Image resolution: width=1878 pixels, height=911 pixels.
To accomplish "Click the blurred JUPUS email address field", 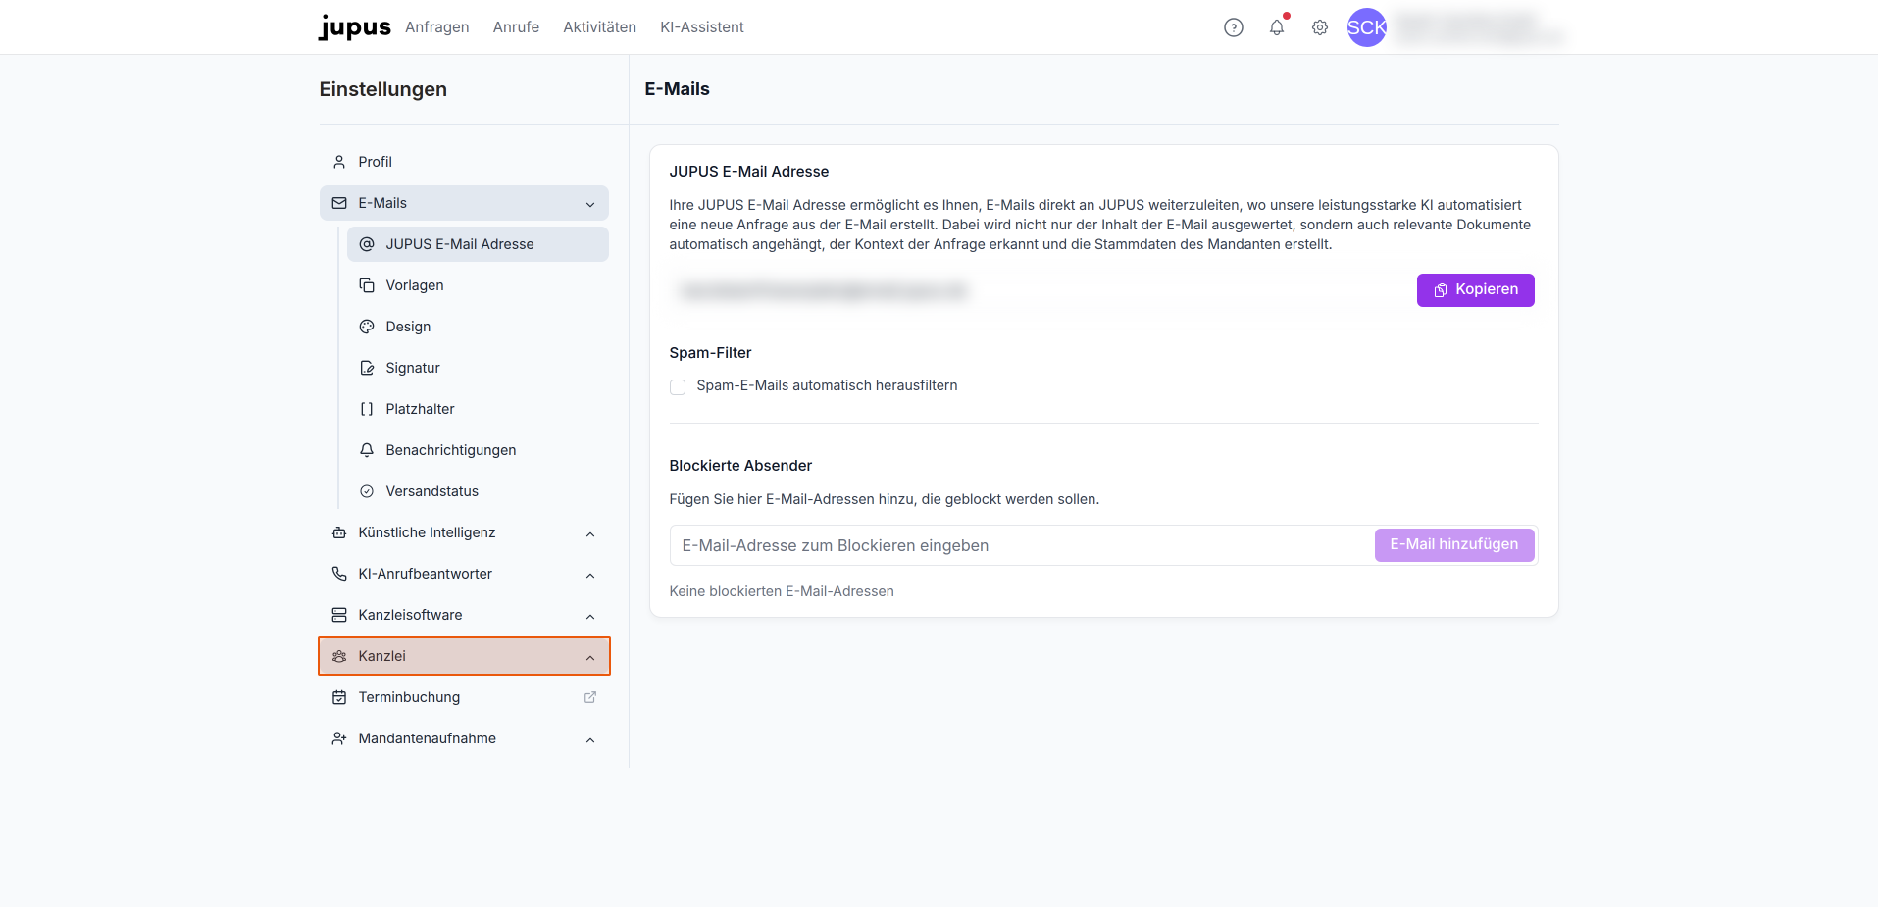I will point(824,290).
